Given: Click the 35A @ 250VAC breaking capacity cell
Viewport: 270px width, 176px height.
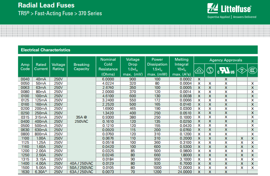Looking at the screenshot, I should point(81,119).
